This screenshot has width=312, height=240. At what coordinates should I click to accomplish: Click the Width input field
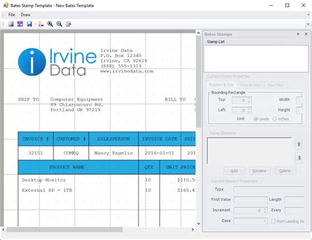pyautogui.click(x=299, y=100)
